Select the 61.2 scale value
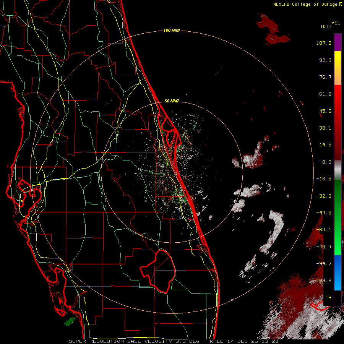Image resolution: width=344 pixels, height=344 pixels. 325,94
